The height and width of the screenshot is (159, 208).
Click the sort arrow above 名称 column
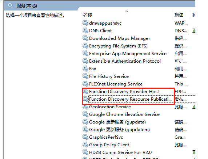127,12
